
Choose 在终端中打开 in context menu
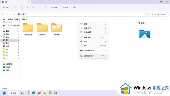[93, 50]
